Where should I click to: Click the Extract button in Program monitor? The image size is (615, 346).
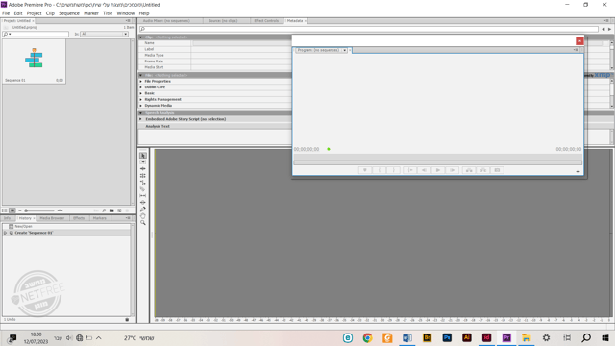click(482, 170)
